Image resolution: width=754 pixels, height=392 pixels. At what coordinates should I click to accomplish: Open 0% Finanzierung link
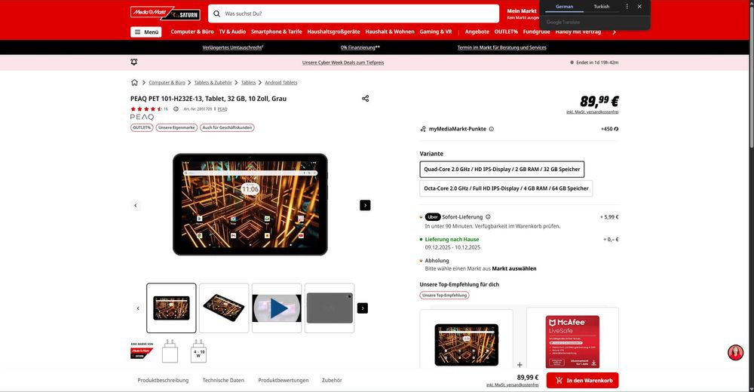click(x=360, y=47)
